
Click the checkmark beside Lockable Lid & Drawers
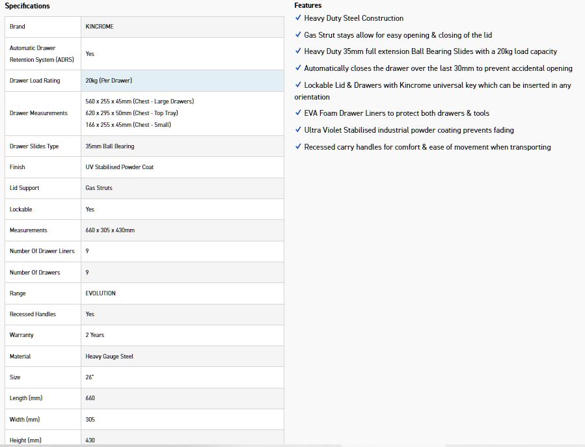pyautogui.click(x=298, y=85)
